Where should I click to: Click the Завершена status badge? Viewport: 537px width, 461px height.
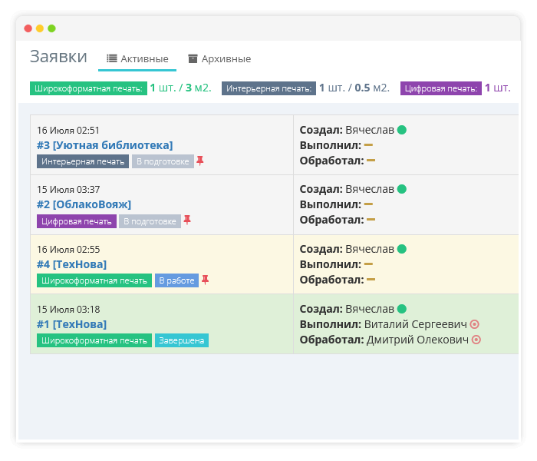tap(182, 340)
